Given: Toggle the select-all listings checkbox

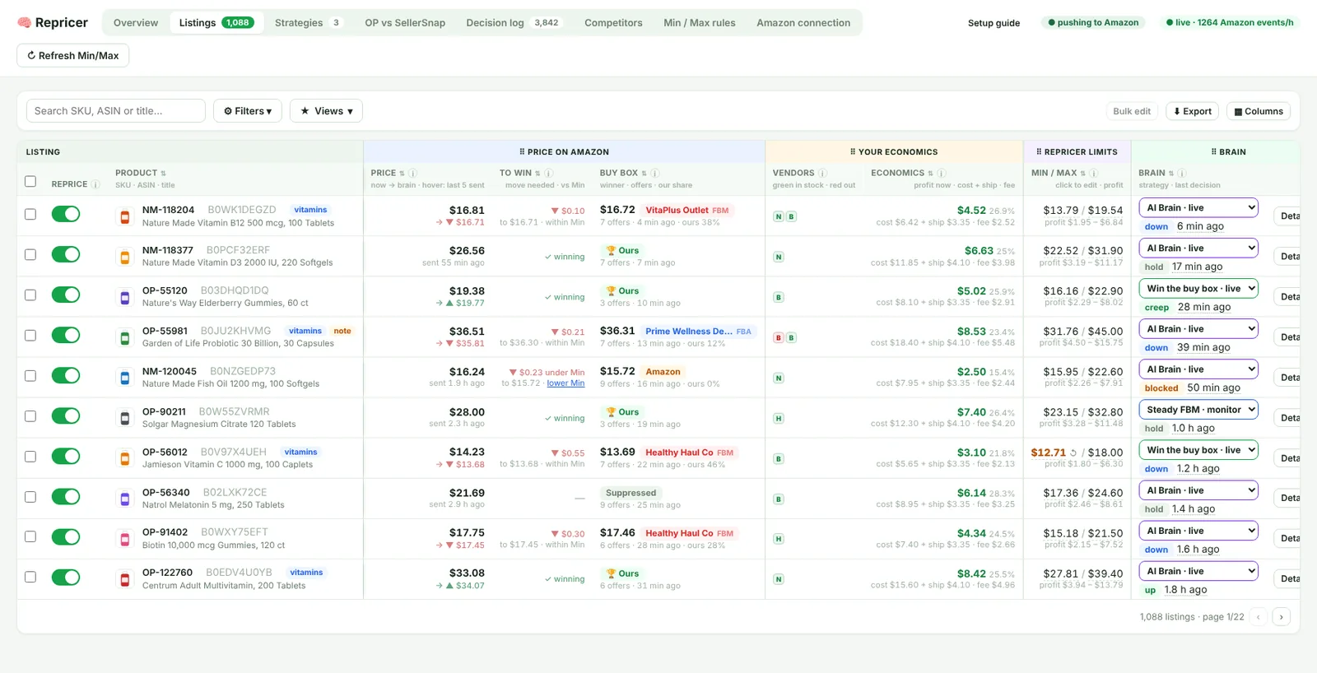Looking at the screenshot, I should tap(30, 182).
